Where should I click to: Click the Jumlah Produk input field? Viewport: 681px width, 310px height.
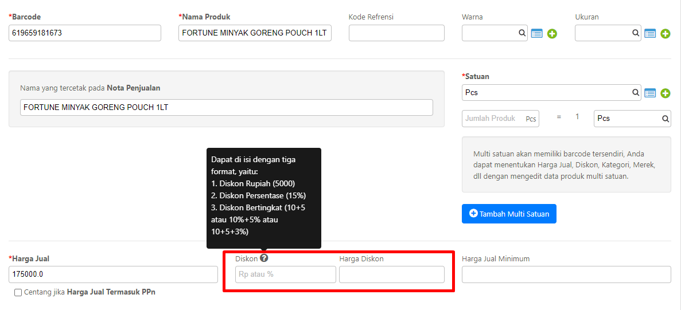point(500,119)
